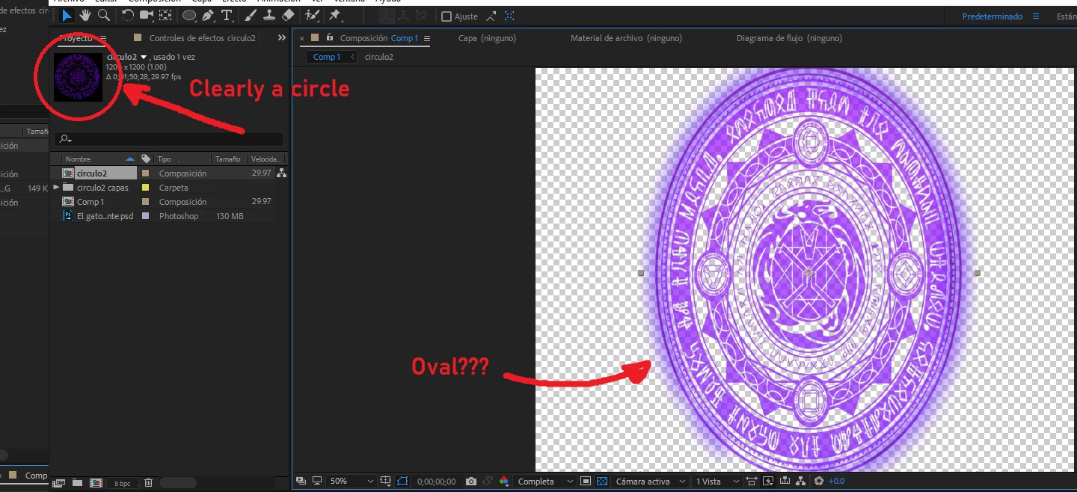Open 8 bpc color depth settings
Screen dimensions: 1077x492
tap(122, 484)
